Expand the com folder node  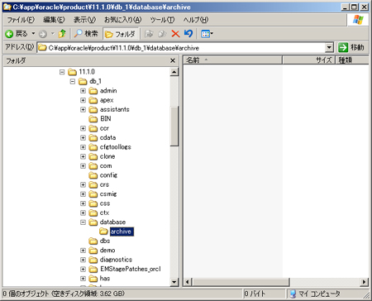click(83, 165)
